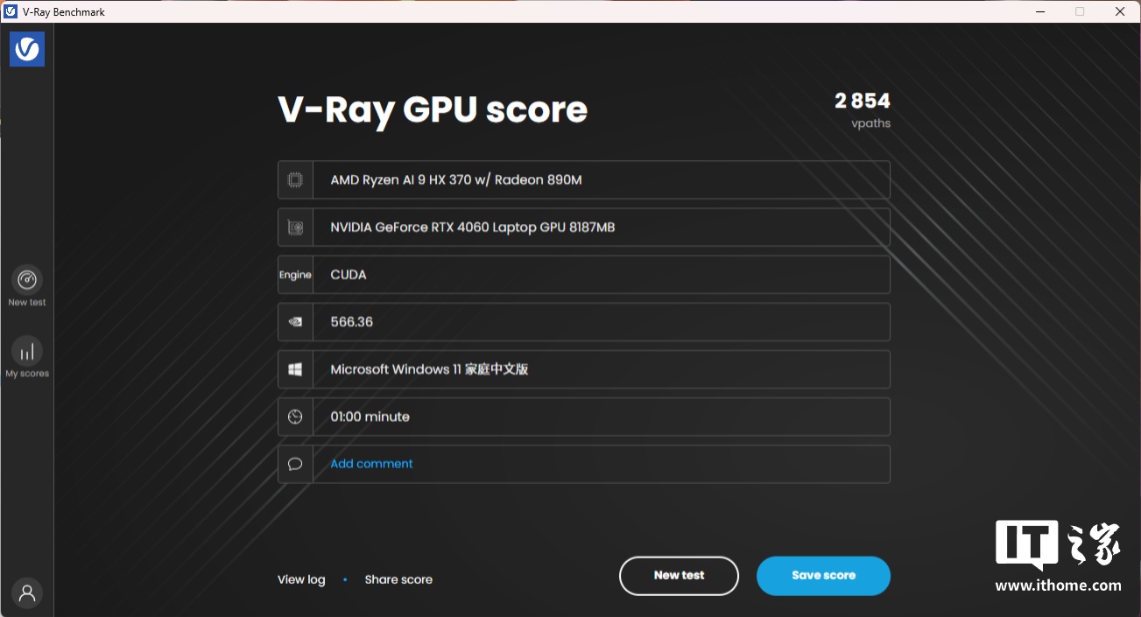The height and width of the screenshot is (617, 1141).
Task: Open My scores from sidebar chart icon
Action: (x=27, y=351)
